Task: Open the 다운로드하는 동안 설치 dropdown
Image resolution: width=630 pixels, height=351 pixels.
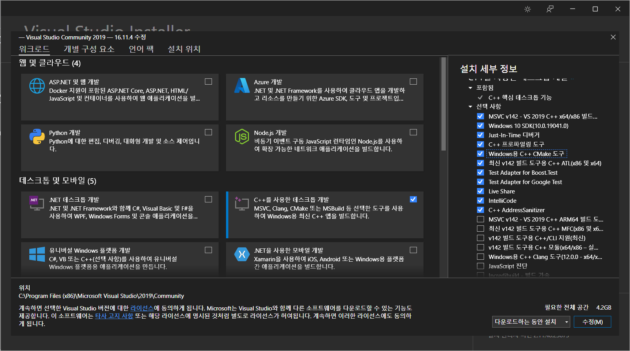Action: pyautogui.click(x=531, y=322)
